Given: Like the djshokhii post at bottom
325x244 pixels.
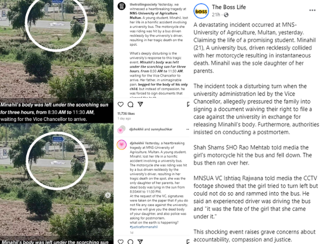Looking at the screenshot, I should [121, 241].
